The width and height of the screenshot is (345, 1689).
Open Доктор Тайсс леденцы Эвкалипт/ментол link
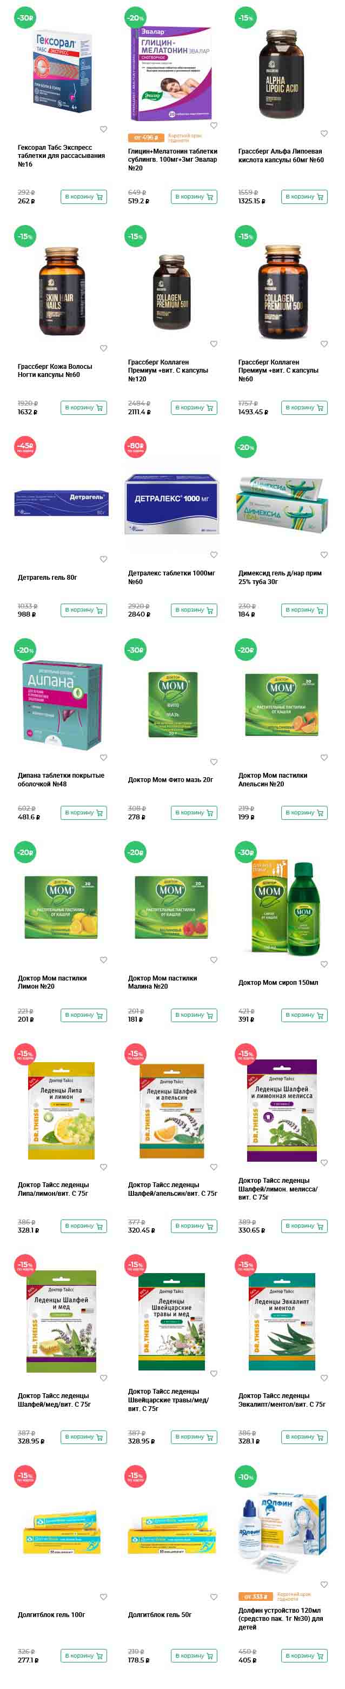click(282, 1401)
